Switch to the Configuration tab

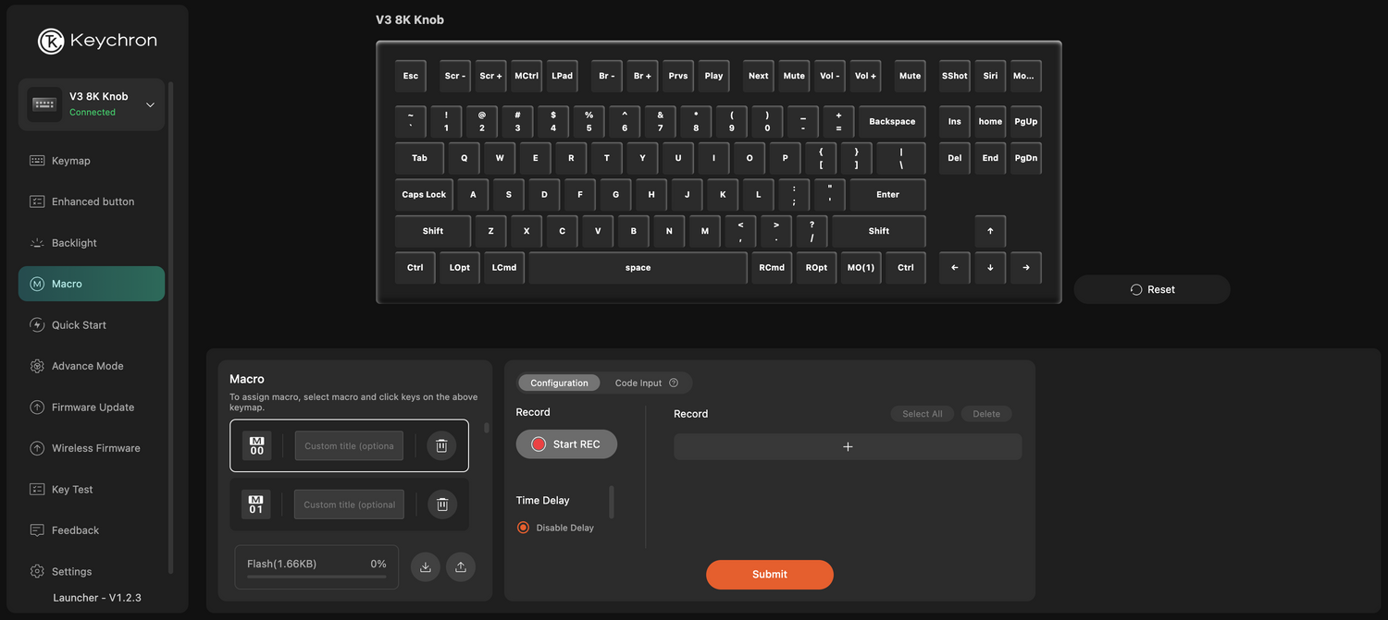pyautogui.click(x=559, y=383)
